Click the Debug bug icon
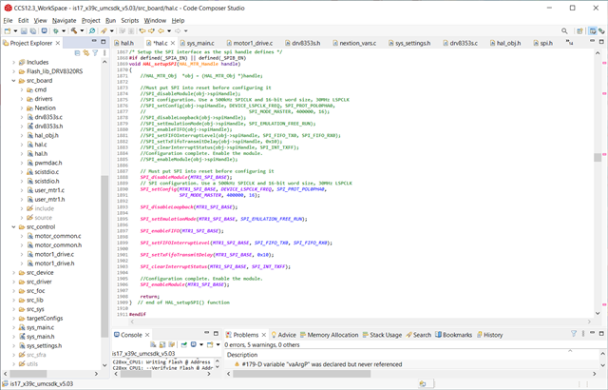Screen dimensions: 608x390 click(x=56, y=31)
